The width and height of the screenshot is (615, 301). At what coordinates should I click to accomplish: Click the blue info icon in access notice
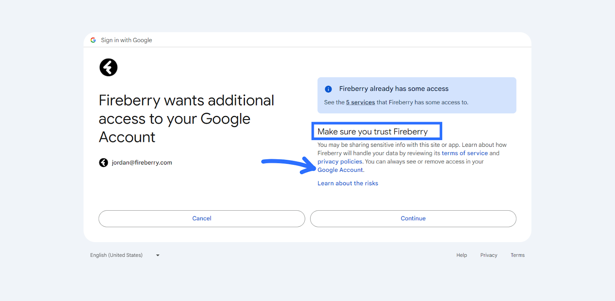[328, 89]
